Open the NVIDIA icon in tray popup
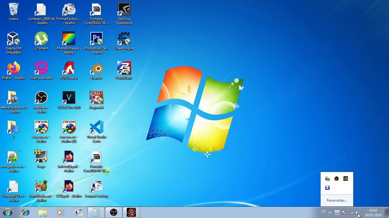Screen dimensions: 389x218 tap(346, 179)
